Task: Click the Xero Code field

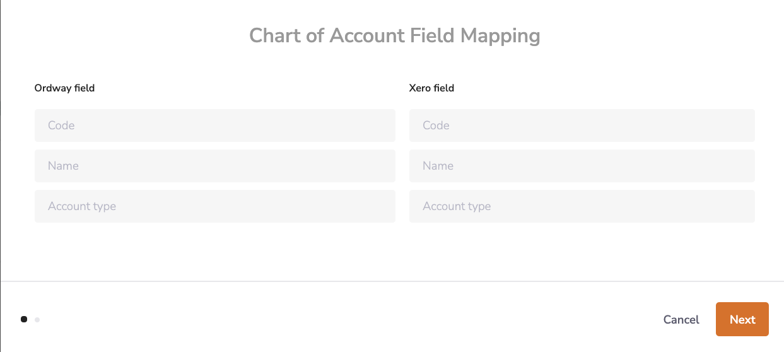Action: point(582,126)
